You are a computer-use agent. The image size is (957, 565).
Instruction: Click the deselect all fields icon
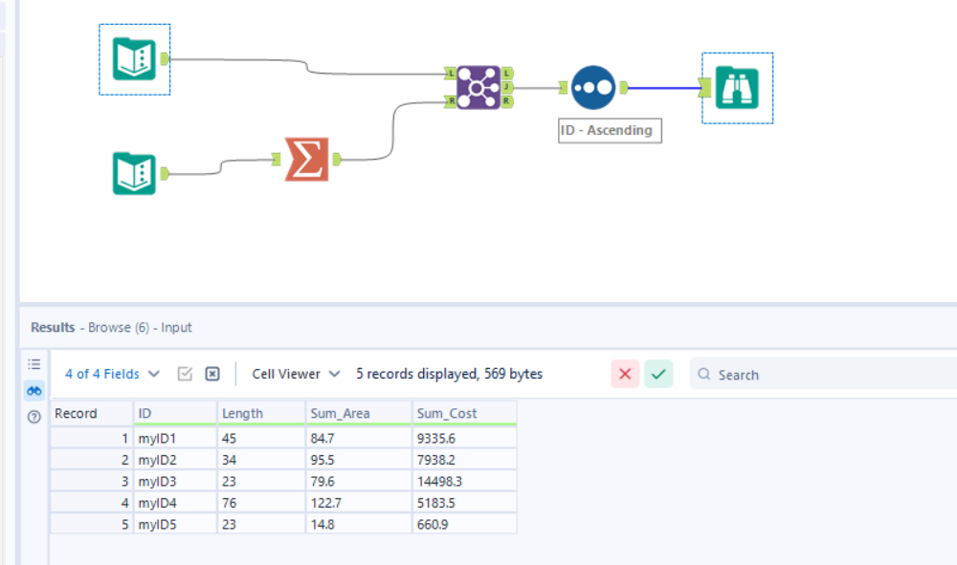coord(211,374)
